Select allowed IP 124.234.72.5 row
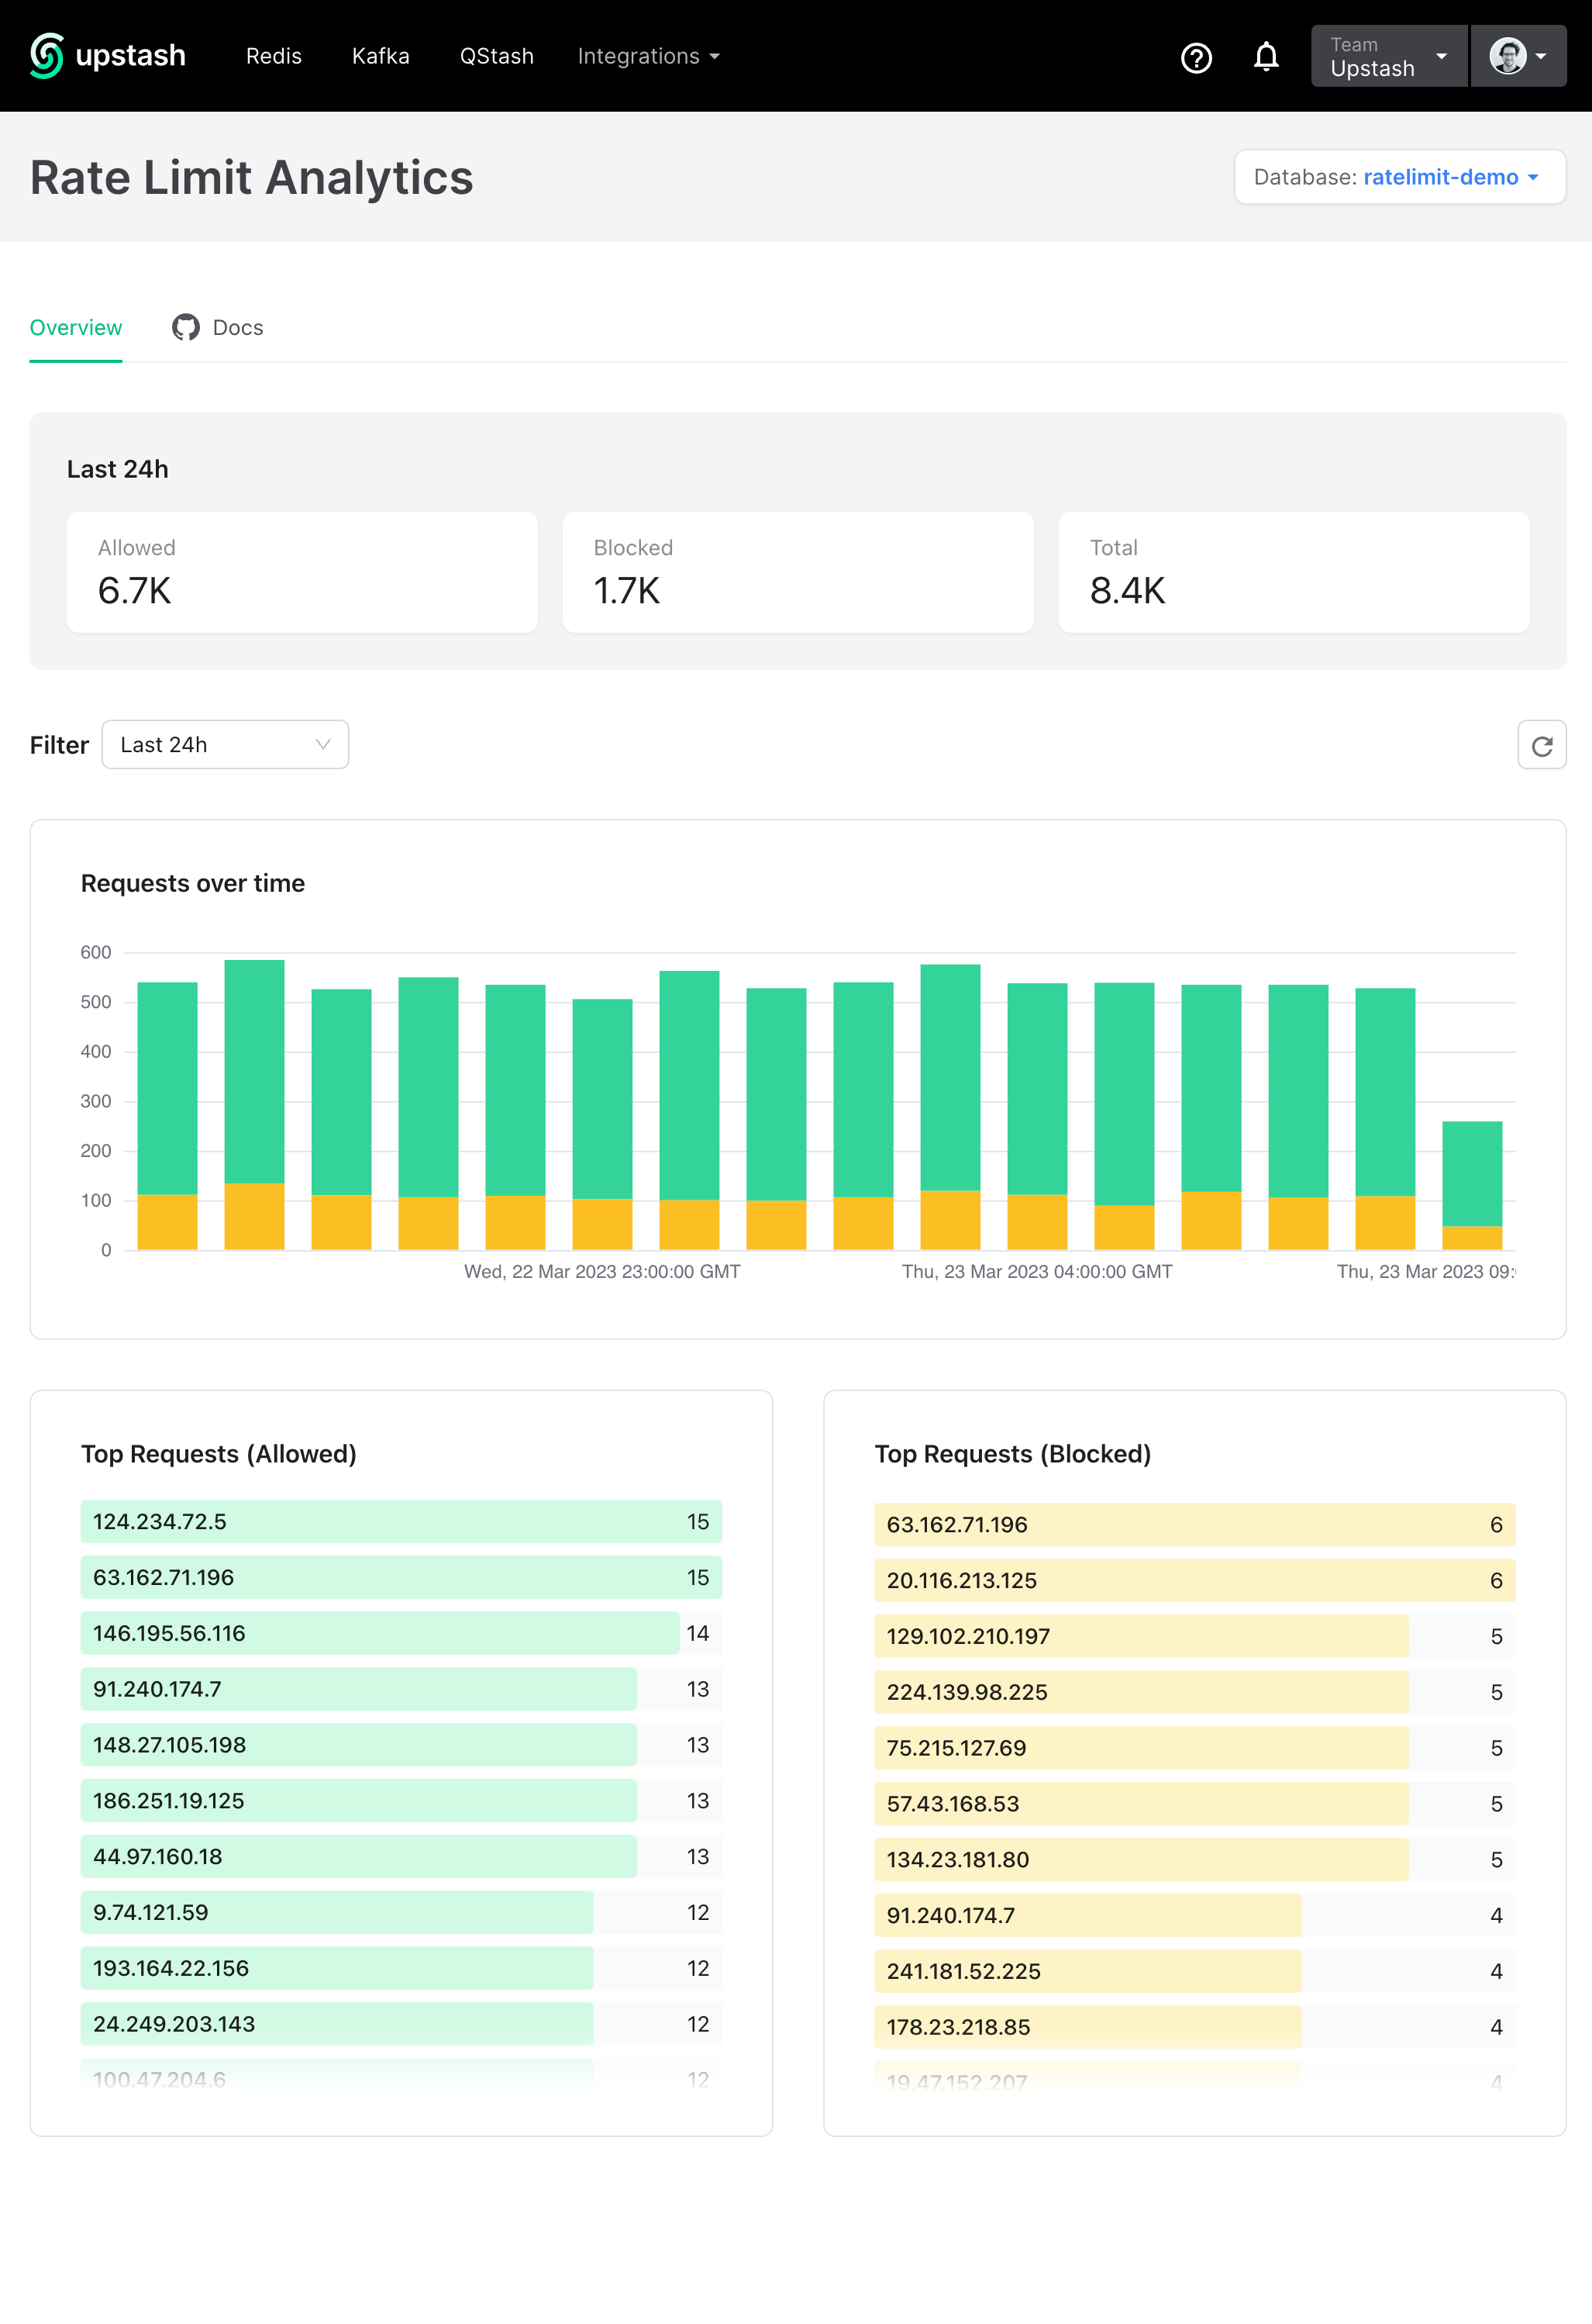Viewport: 1592px width, 2324px height. click(x=401, y=1521)
